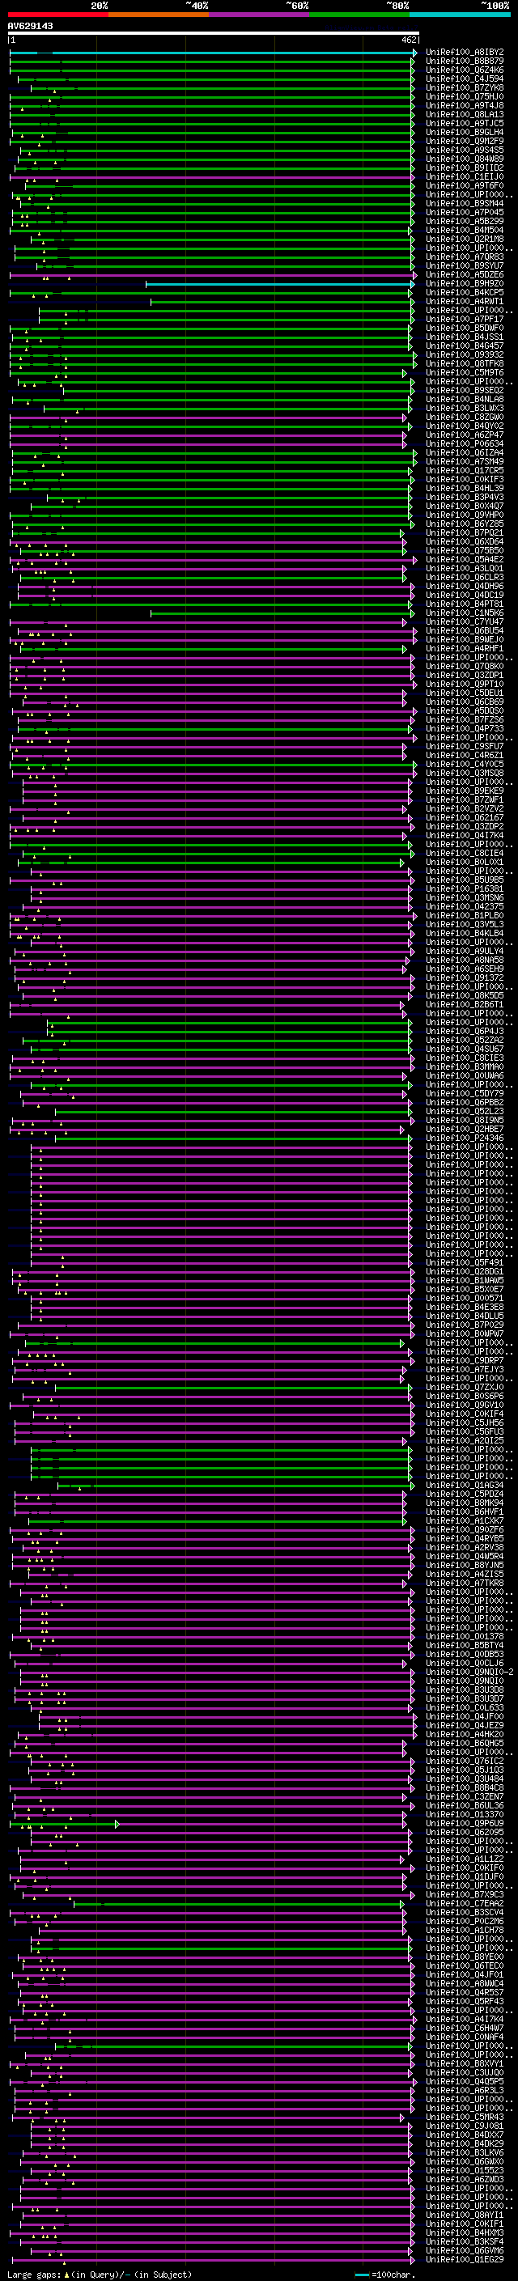518x2281 pixels.
Task: Select UniRef100_C5M9T6 hit
Action: coord(465,372)
